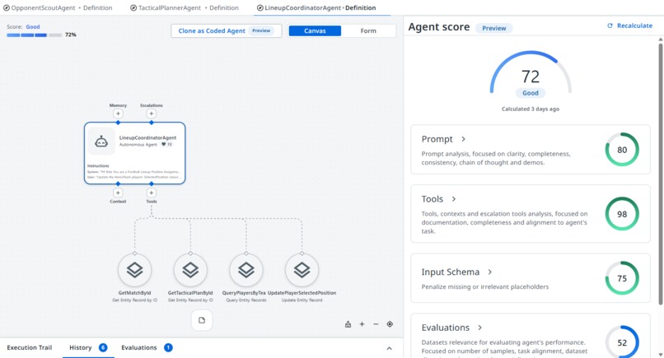Click Clone as Coded Agent button
Screen dimensions: 664x358
(x=226, y=31)
